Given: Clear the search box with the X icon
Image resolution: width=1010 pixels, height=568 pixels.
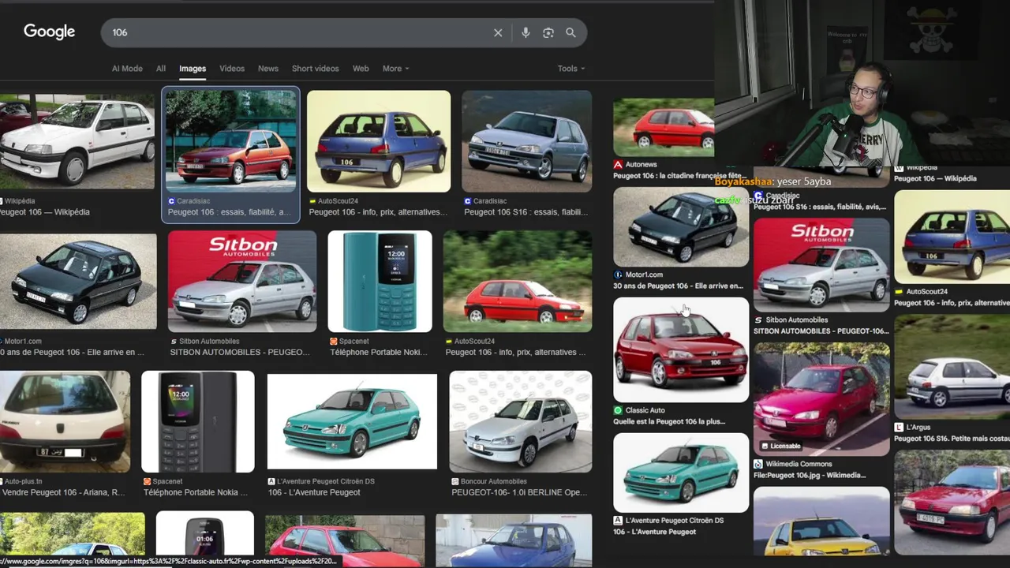Looking at the screenshot, I should point(498,32).
